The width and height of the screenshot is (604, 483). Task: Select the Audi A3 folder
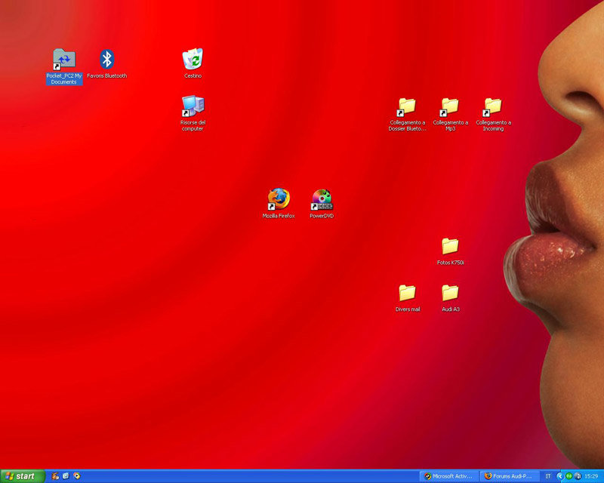(x=450, y=293)
